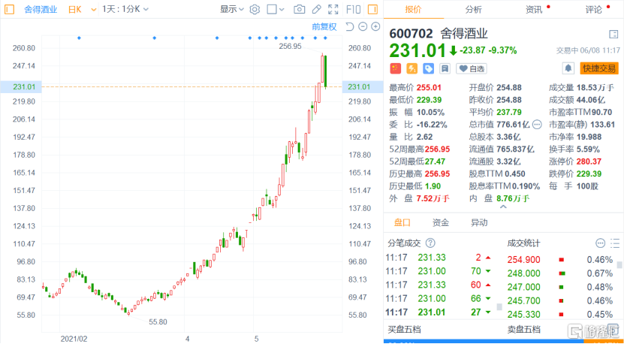Click the 231.01 current price axis tag

pyautogui.click(x=21, y=87)
